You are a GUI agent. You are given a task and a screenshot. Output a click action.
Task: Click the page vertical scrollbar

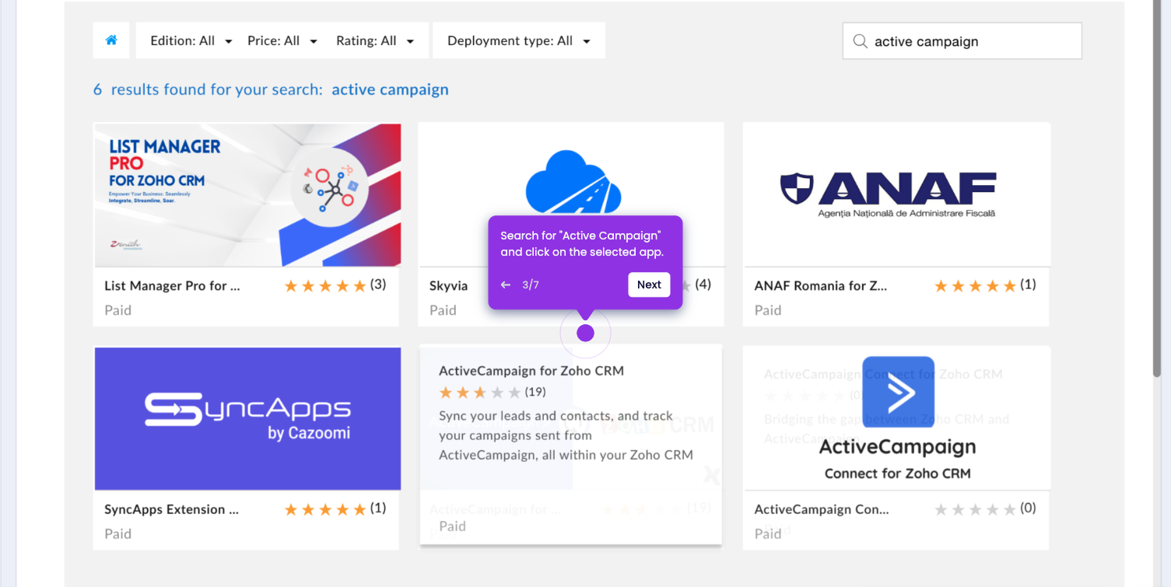click(x=1157, y=189)
